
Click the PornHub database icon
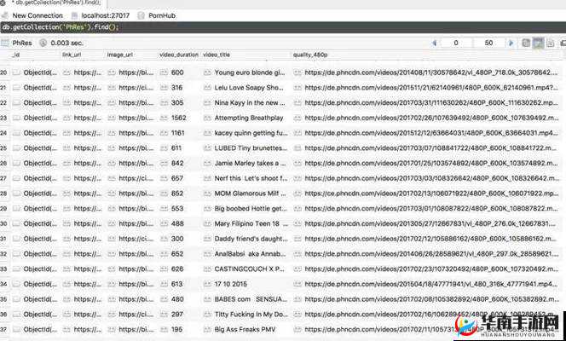click(x=141, y=15)
